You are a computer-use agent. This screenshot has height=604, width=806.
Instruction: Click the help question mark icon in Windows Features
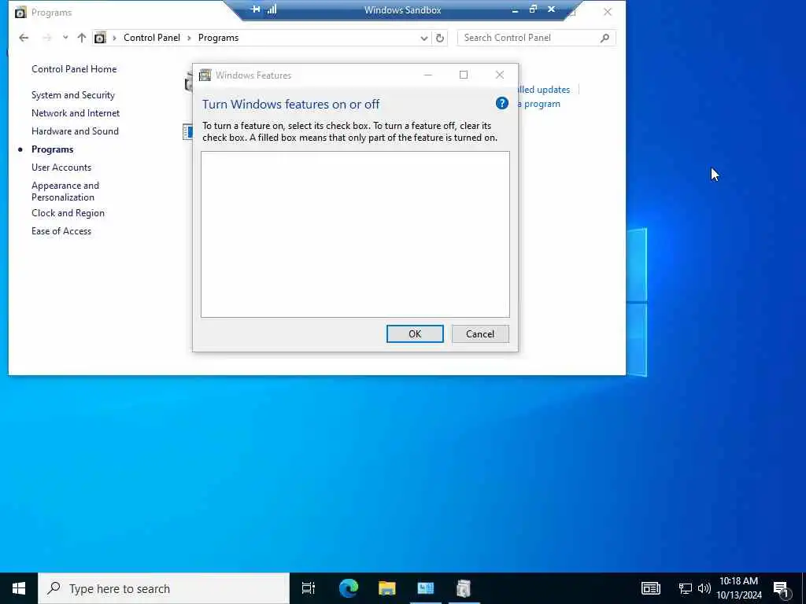(501, 103)
